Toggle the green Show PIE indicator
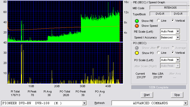The width and height of the screenshot is (190, 107). 137,21
